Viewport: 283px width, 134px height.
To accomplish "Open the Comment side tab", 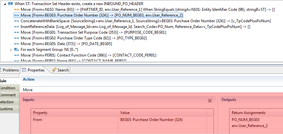I will coord(7,95).
